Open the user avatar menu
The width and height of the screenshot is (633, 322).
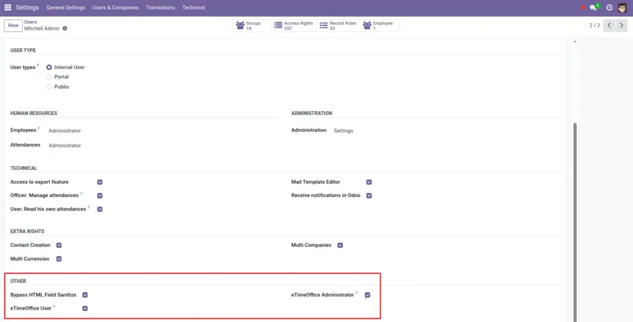[x=622, y=7]
